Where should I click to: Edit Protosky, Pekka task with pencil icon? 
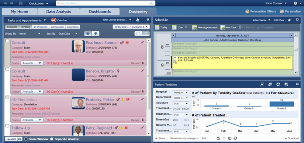(142, 99)
